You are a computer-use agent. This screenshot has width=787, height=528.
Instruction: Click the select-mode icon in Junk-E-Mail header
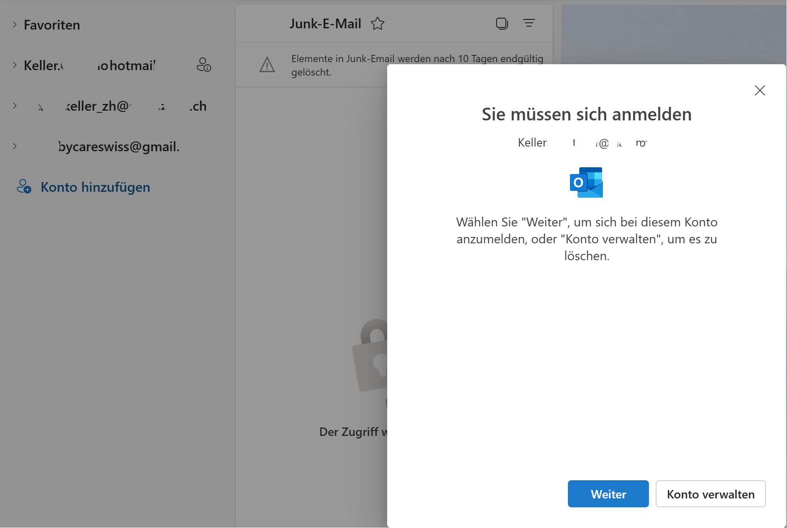coord(502,23)
